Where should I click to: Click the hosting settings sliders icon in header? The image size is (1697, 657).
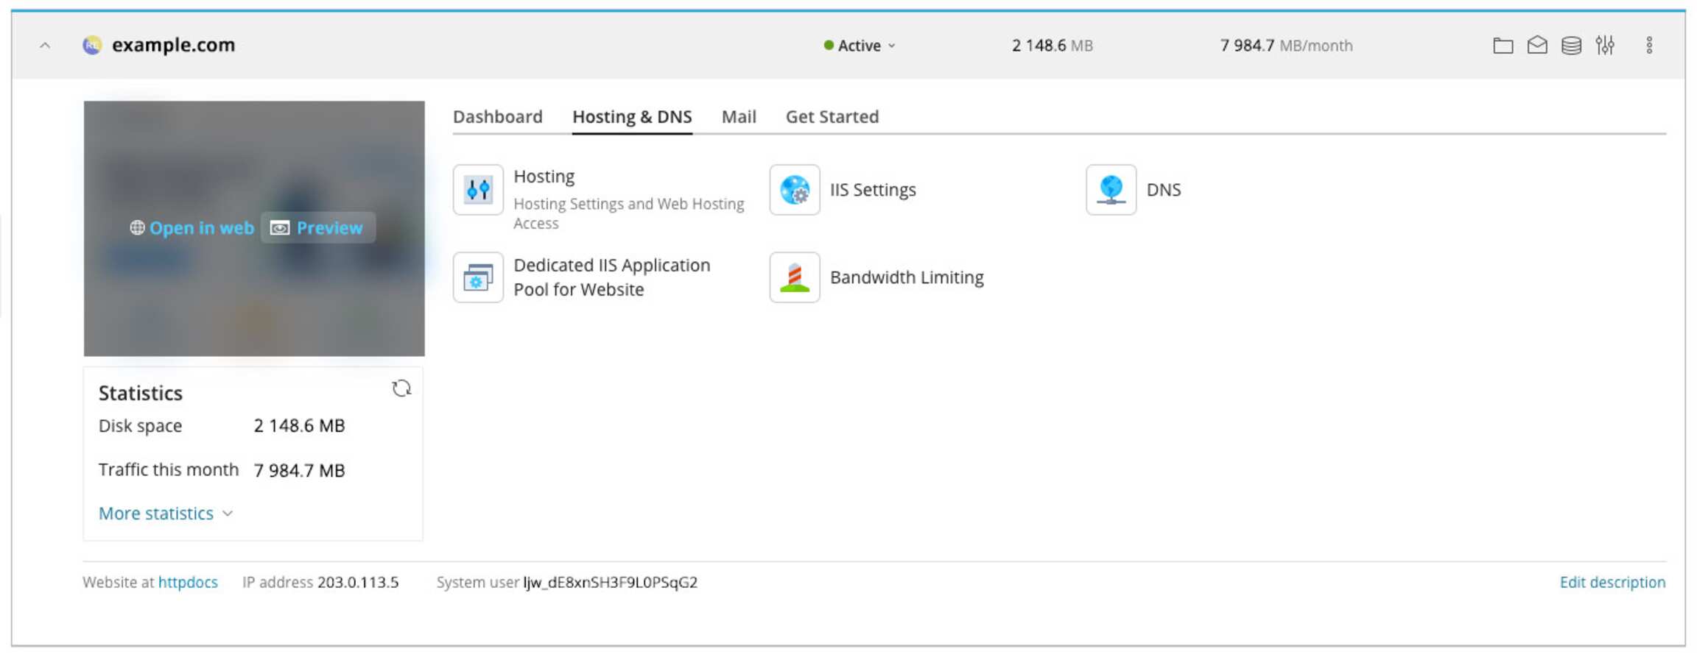tap(1605, 46)
